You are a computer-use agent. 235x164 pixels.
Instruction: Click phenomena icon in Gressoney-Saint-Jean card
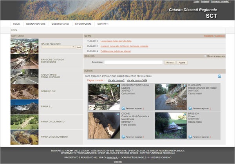coord(124,108)
